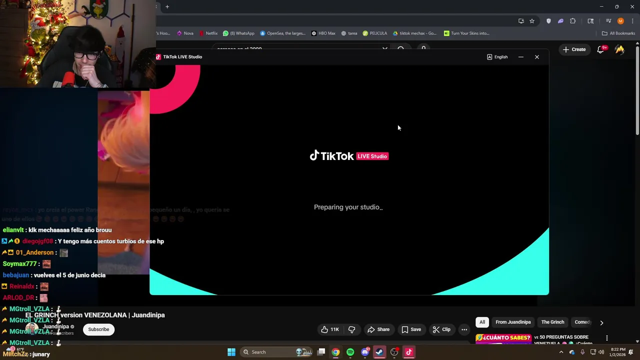The width and height of the screenshot is (640, 360).
Task: Open the ¿Cuánto Sabes? video thumbnail
Action: (503, 338)
